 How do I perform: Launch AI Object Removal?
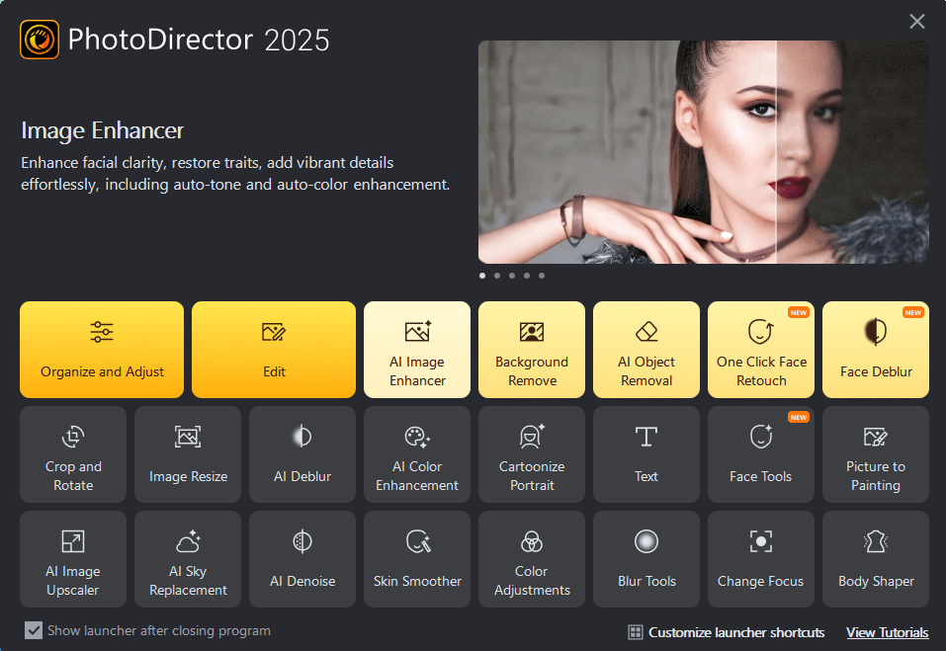pyautogui.click(x=645, y=350)
